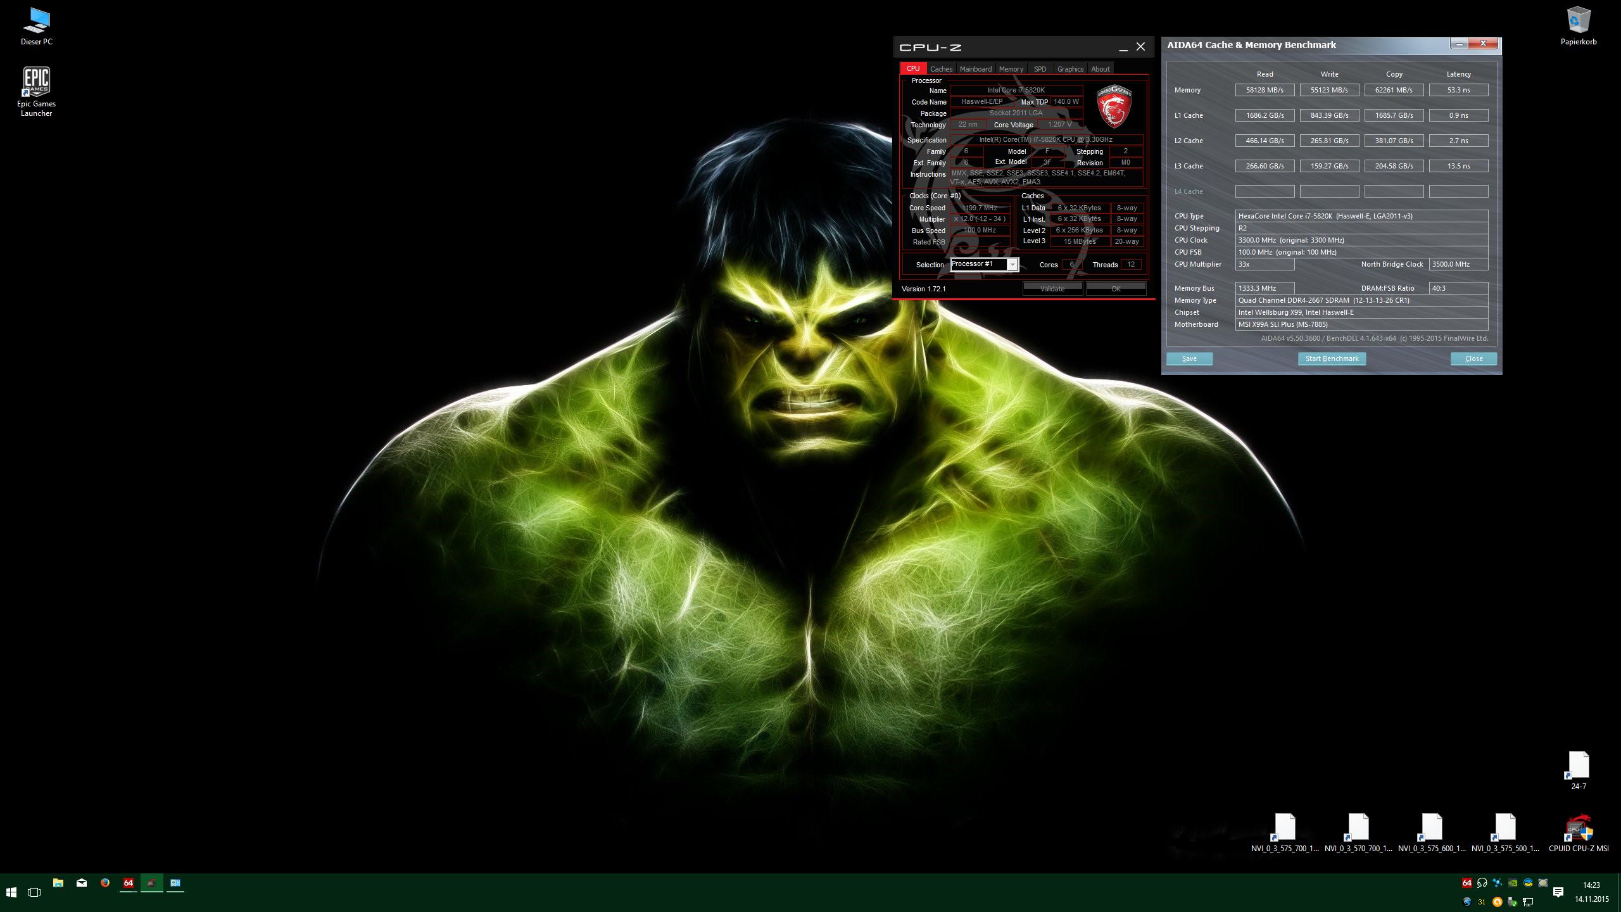
Task: Click the headphones tray icon
Action: coord(1482,883)
